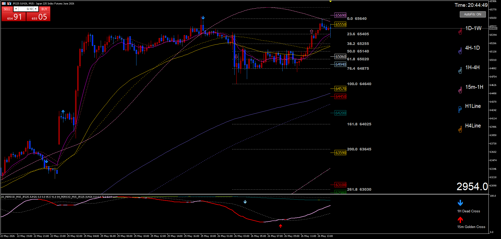Screen dimensions: 501x239
Task: Click the purple 4H-1D hand pointer
Action: coord(460,51)
